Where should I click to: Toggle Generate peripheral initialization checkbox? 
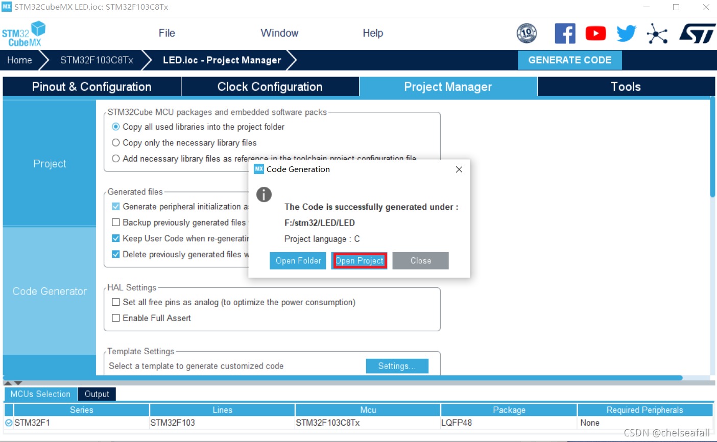click(116, 206)
